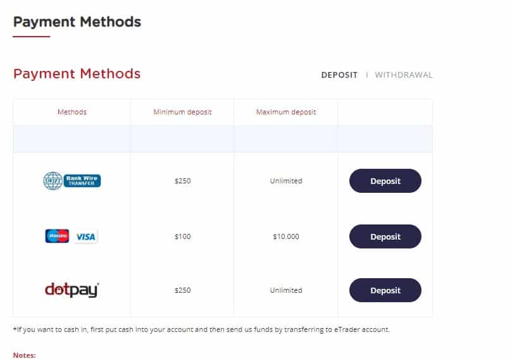Click Deposit button for Bank Wire Transfer
512x361 pixels.
[x=385, y=181]
